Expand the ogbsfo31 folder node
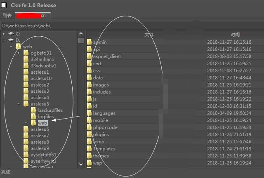 [18, 53]
